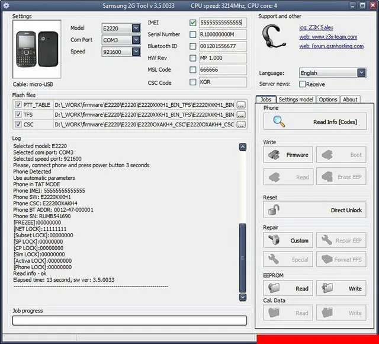Click the Read Info magnifier icon
379x344 pixels.
[279, 122]
